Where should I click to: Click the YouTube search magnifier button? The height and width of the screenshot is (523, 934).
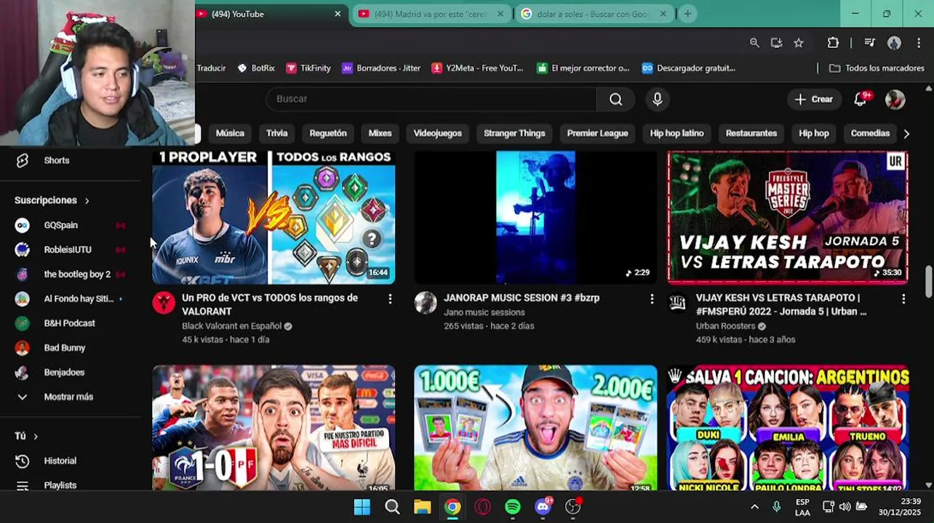point(615,100)
